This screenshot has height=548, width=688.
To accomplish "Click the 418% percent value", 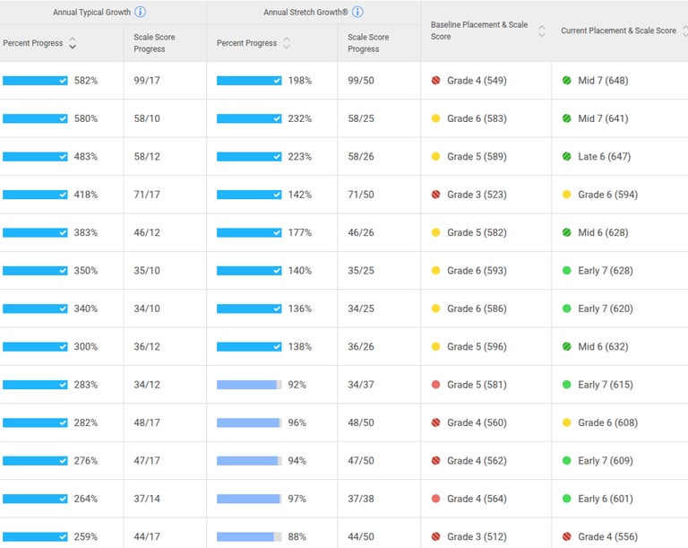I will (86, 195).
